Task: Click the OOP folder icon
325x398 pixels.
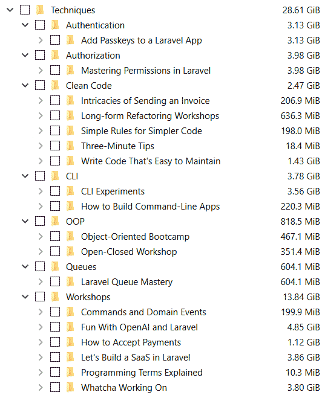Action: pyautogui.click(x=55, y=222)
